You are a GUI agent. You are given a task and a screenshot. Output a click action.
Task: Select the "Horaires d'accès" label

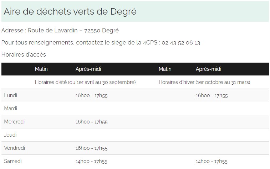[x=24, y=55]
